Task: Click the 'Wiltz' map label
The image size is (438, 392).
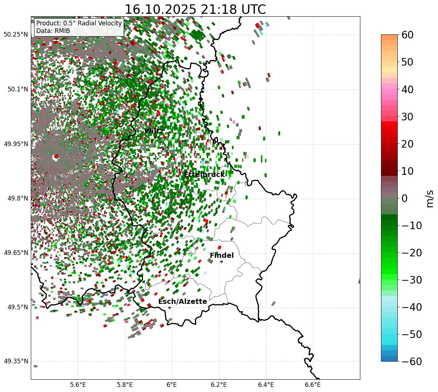Action: coord(154,131)
